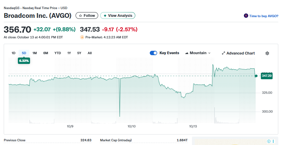Click the purple Time to buy icon

[x=246, y=16]
